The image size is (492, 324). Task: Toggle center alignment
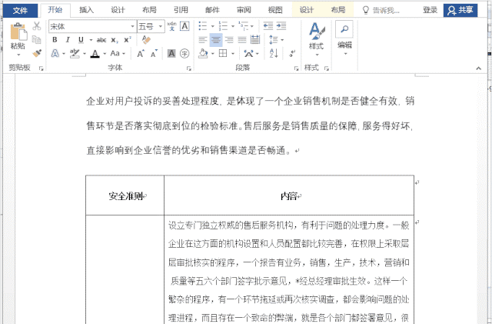(x=216, y=40)
